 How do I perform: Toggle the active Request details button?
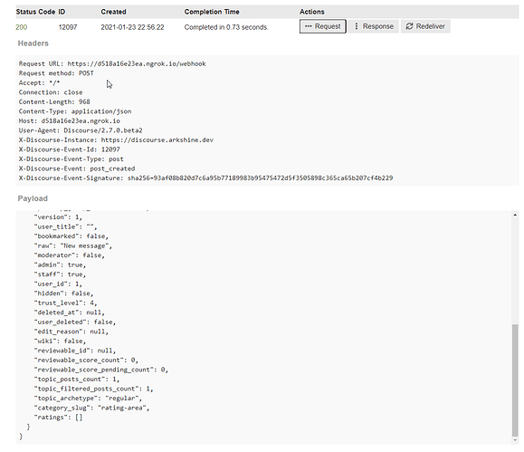point(322,26)
